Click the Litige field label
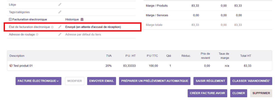Image resolution: width=275 pixels, height=106 pixels. point(12,4)
